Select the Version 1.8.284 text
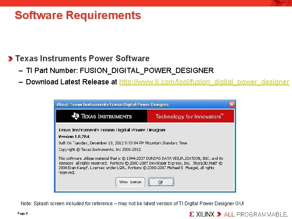The height and width of the screenshot is (219, 292). point(74,137)
